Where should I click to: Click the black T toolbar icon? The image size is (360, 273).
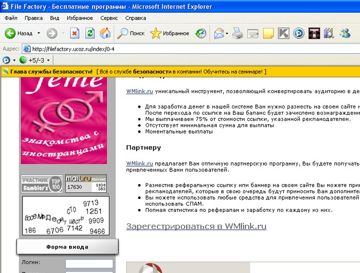[314, 34]
